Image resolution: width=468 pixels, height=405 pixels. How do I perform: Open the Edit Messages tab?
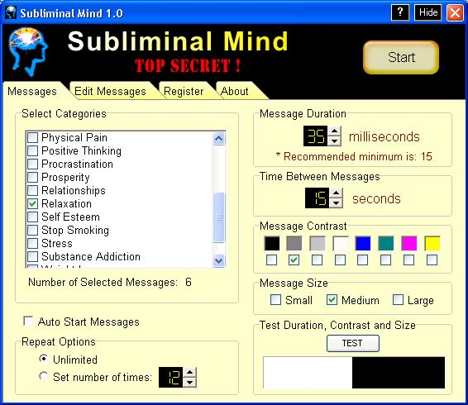point(110,91)
